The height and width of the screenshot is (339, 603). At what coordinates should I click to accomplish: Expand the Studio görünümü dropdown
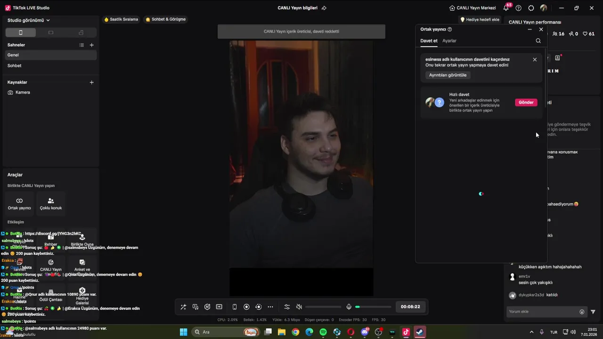pos(29,20)
